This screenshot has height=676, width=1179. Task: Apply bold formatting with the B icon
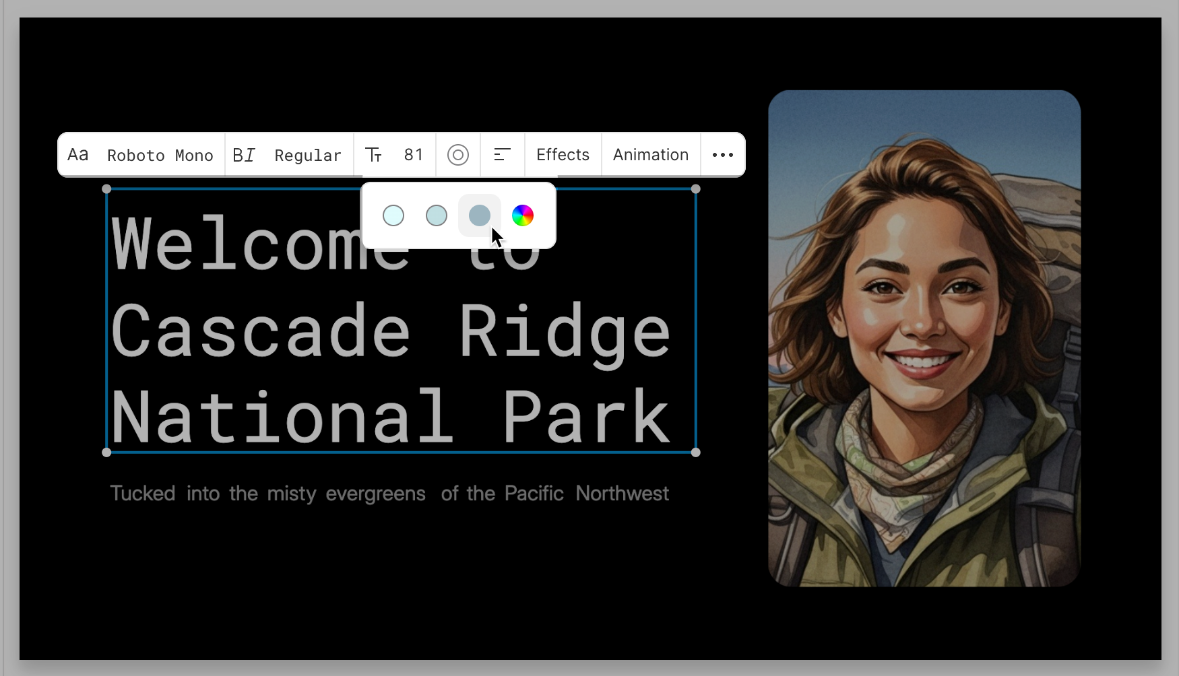tap(237, 154)
